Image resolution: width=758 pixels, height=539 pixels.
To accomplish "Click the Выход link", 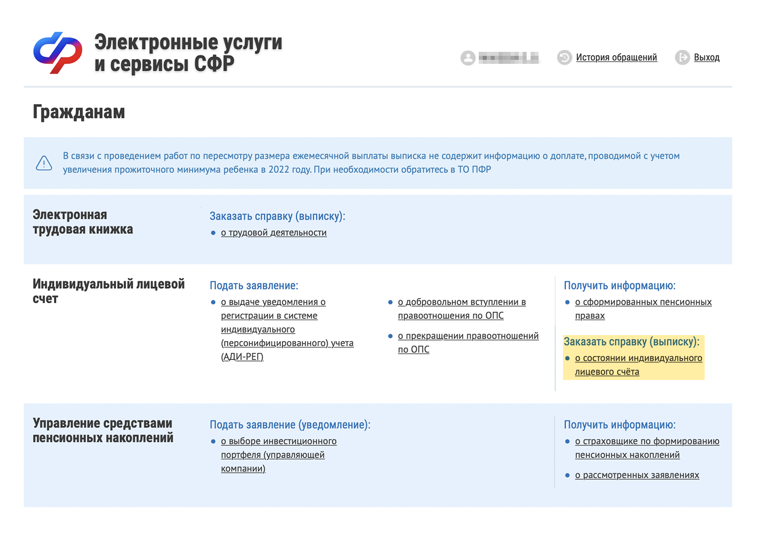I will pos(707,57).
